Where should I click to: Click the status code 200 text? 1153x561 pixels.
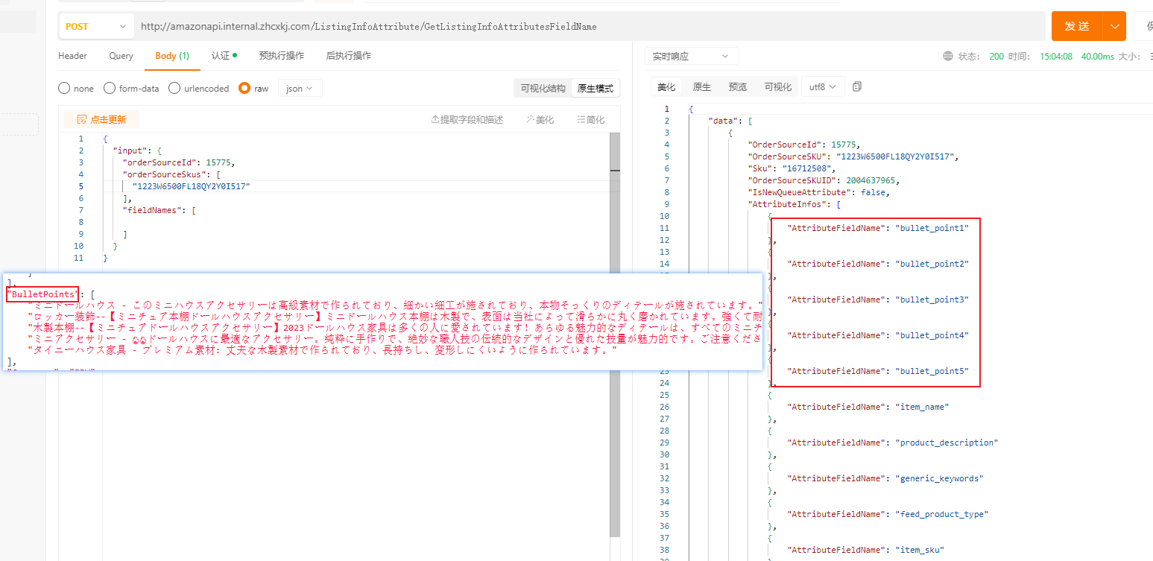tap(996, 56)
